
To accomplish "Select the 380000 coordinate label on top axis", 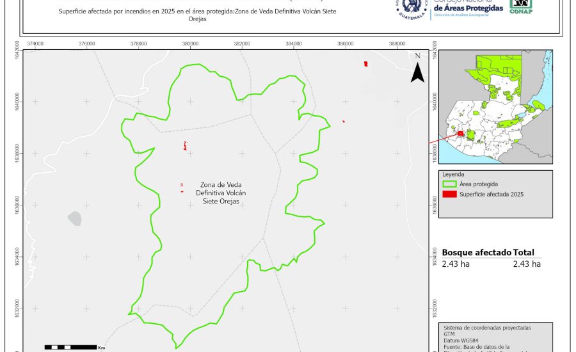I will (x=190, y=44).
